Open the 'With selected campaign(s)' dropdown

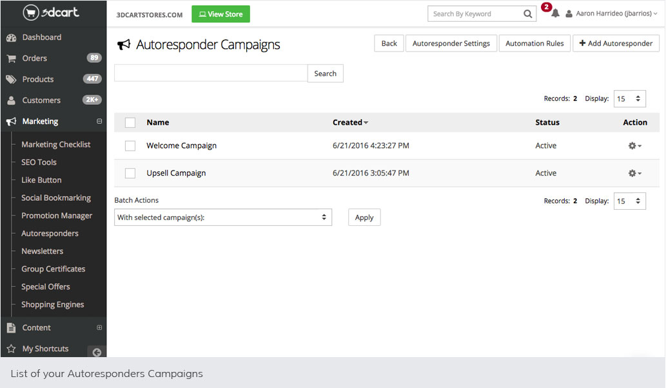[x=222, y=217]
